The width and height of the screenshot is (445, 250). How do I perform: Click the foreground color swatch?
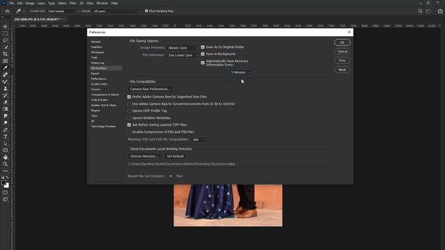click(x=3, y=183)
